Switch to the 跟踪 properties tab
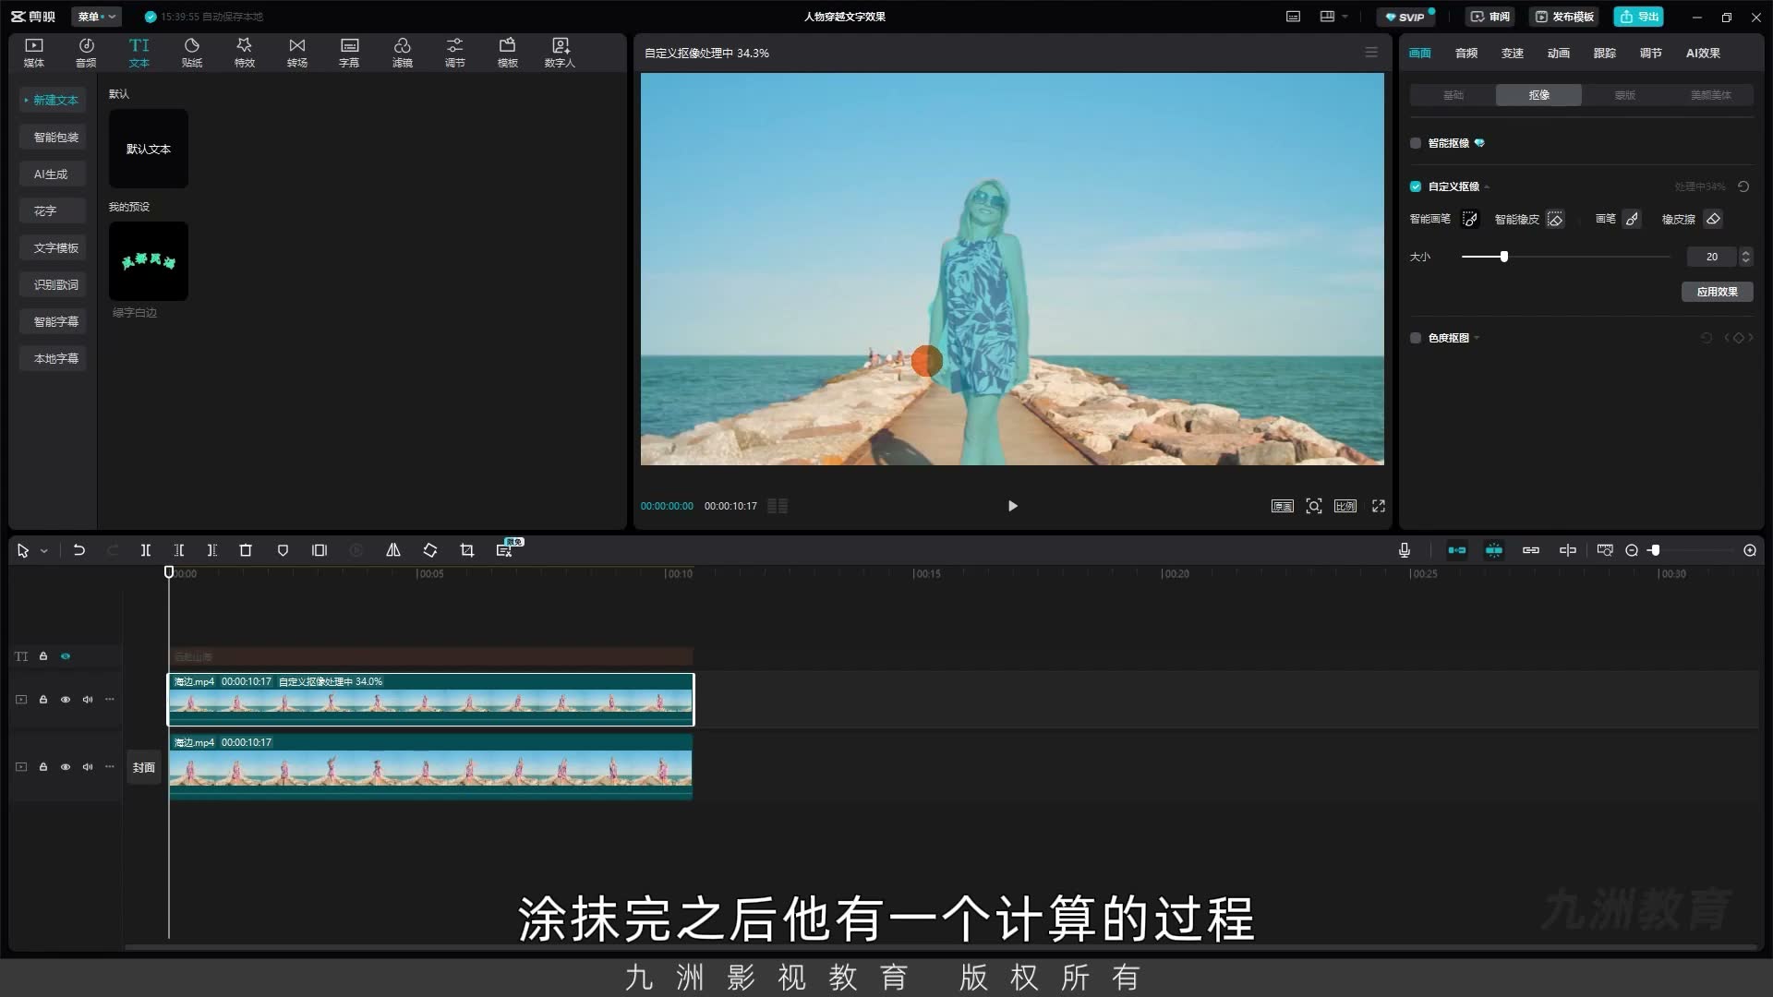 coord(1605,53)
